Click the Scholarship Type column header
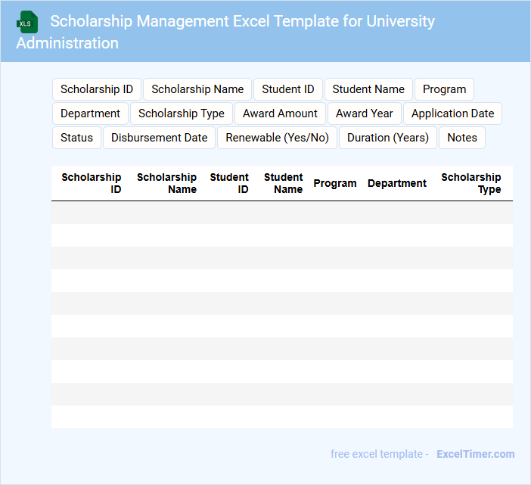Screen dimensions: 531x485 tap(471, 183)
